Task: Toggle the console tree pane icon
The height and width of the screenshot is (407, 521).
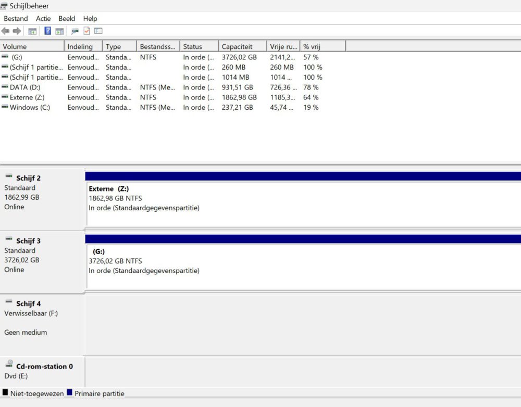Action: pos(32,31)
